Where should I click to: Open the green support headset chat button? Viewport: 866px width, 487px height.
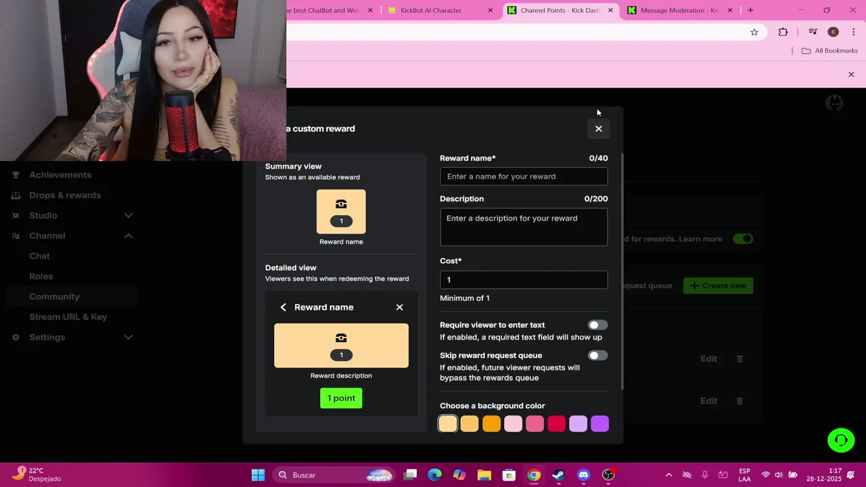pos(841,440)
